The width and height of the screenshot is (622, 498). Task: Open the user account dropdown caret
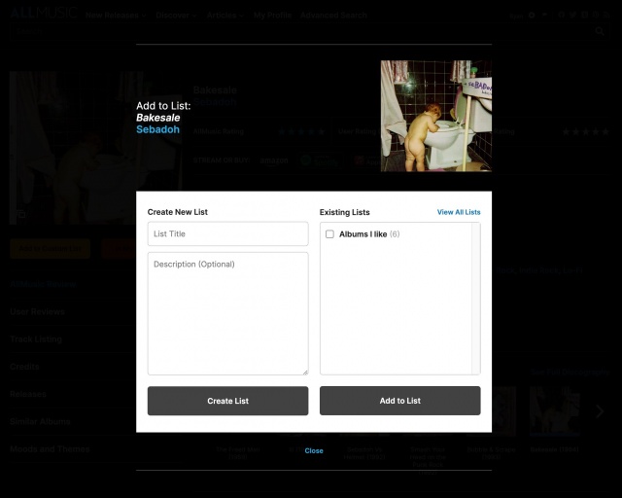544,15
